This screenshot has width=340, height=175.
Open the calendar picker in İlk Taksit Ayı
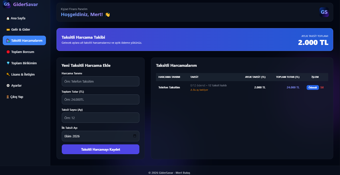[135, 136]
